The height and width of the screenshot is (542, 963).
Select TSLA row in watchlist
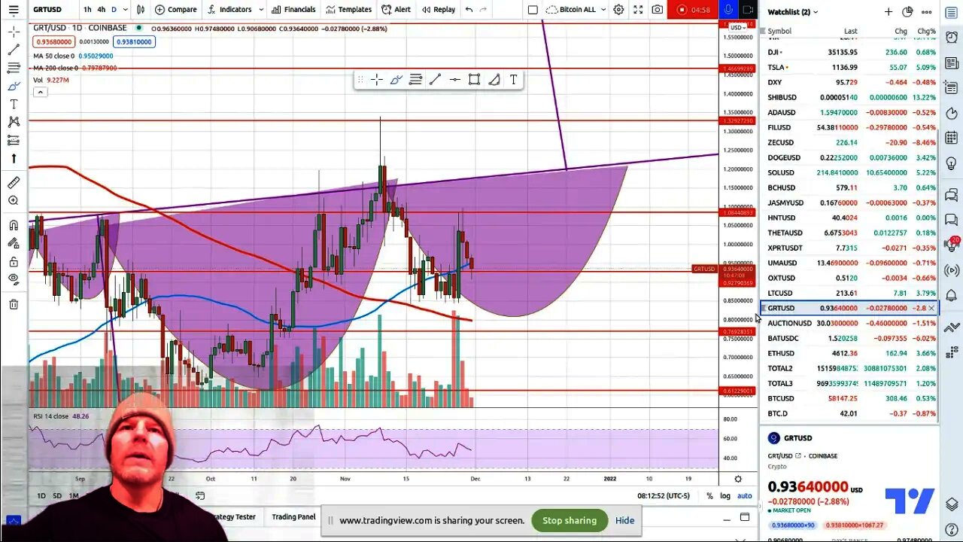850,67
